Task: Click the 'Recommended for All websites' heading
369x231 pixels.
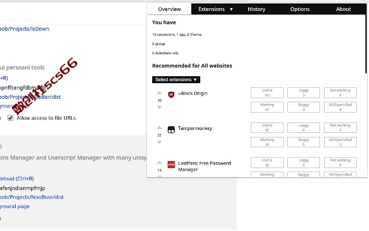Action: [192, 65]
